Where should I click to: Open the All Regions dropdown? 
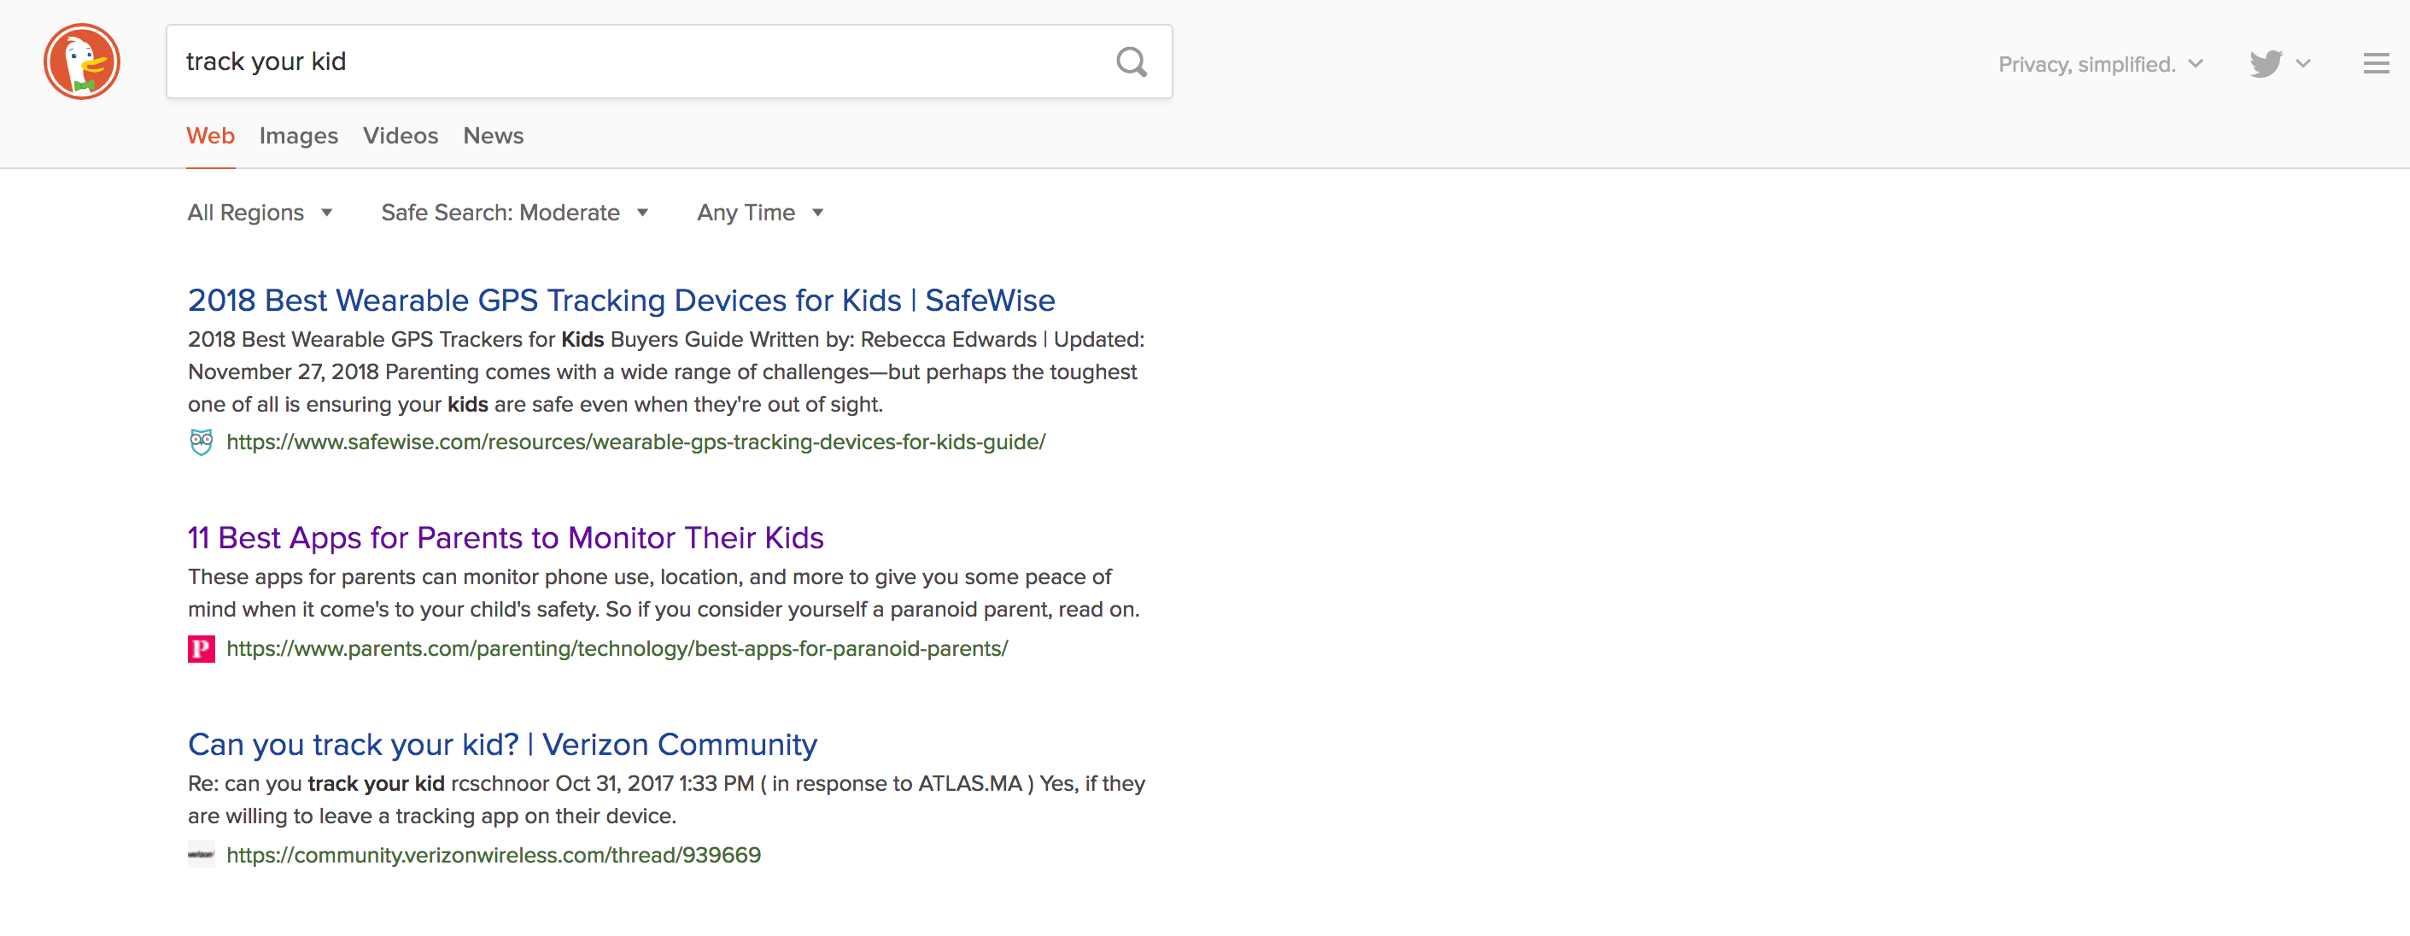[260, 213]
